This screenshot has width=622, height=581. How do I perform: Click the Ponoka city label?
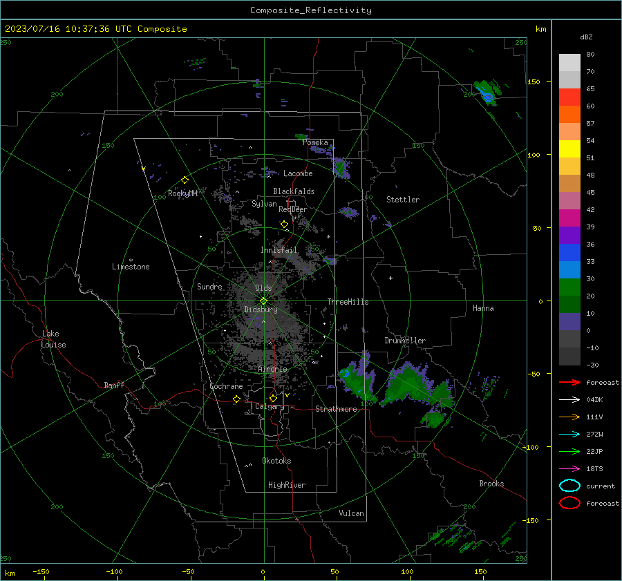point(315,142)
